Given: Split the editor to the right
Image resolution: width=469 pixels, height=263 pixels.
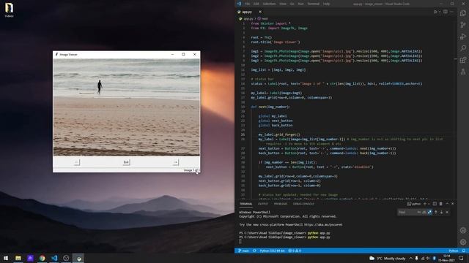Looking at the screenshot, I should pyautogui.click(x=446, y=12).
